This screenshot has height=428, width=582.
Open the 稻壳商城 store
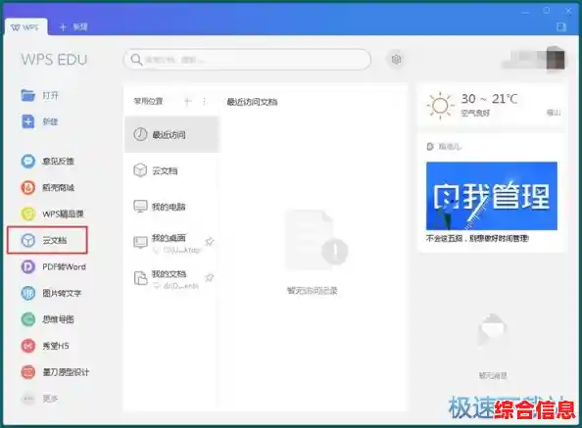47,187
